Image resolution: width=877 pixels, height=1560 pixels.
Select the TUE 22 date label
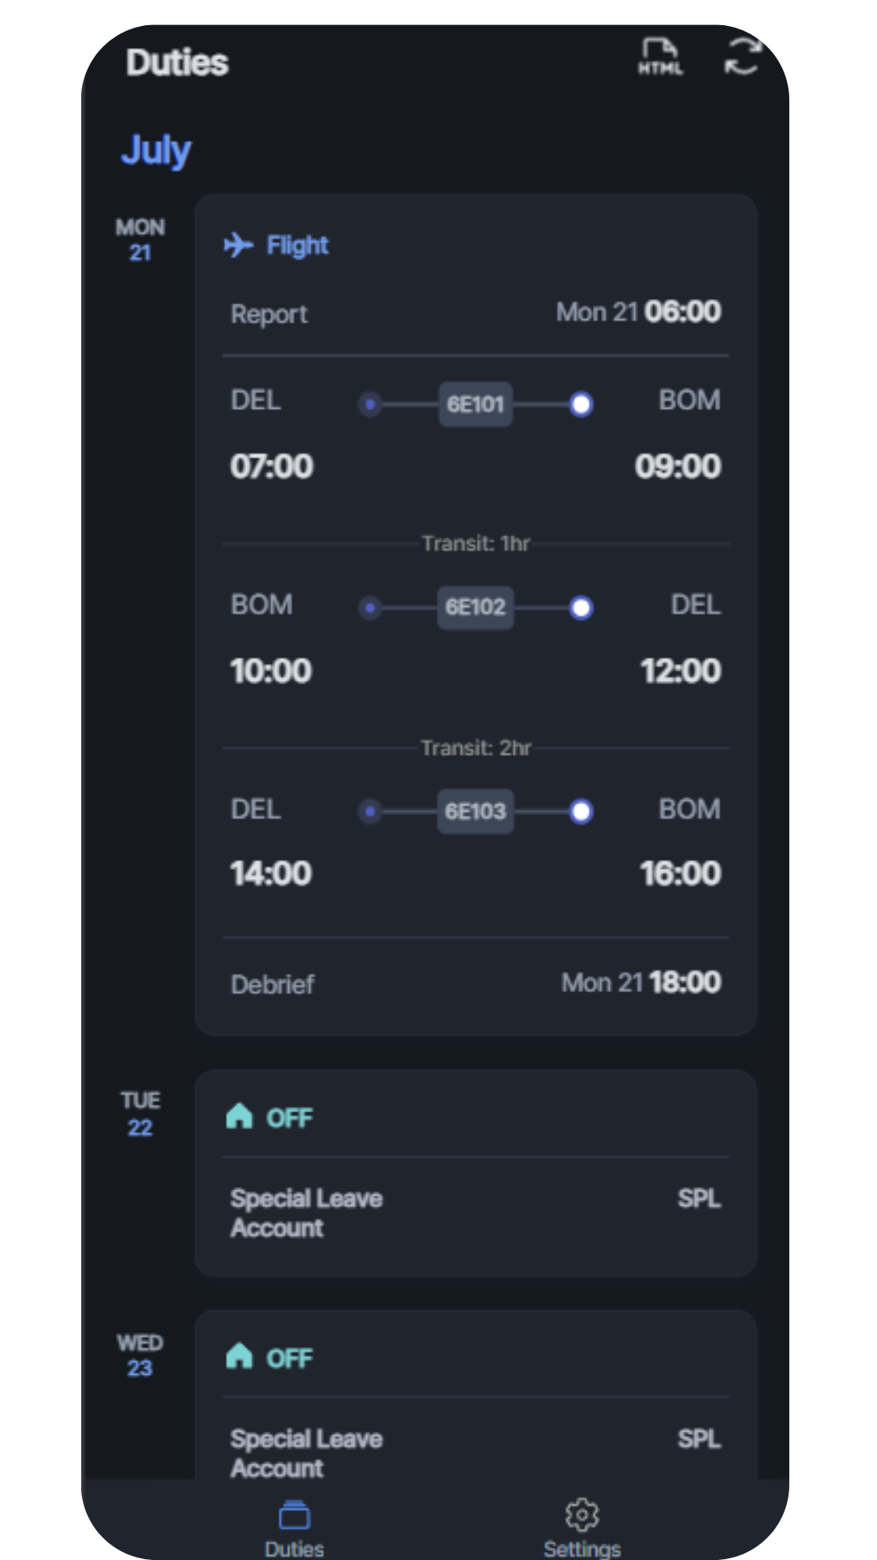[x=140, y=1114]
